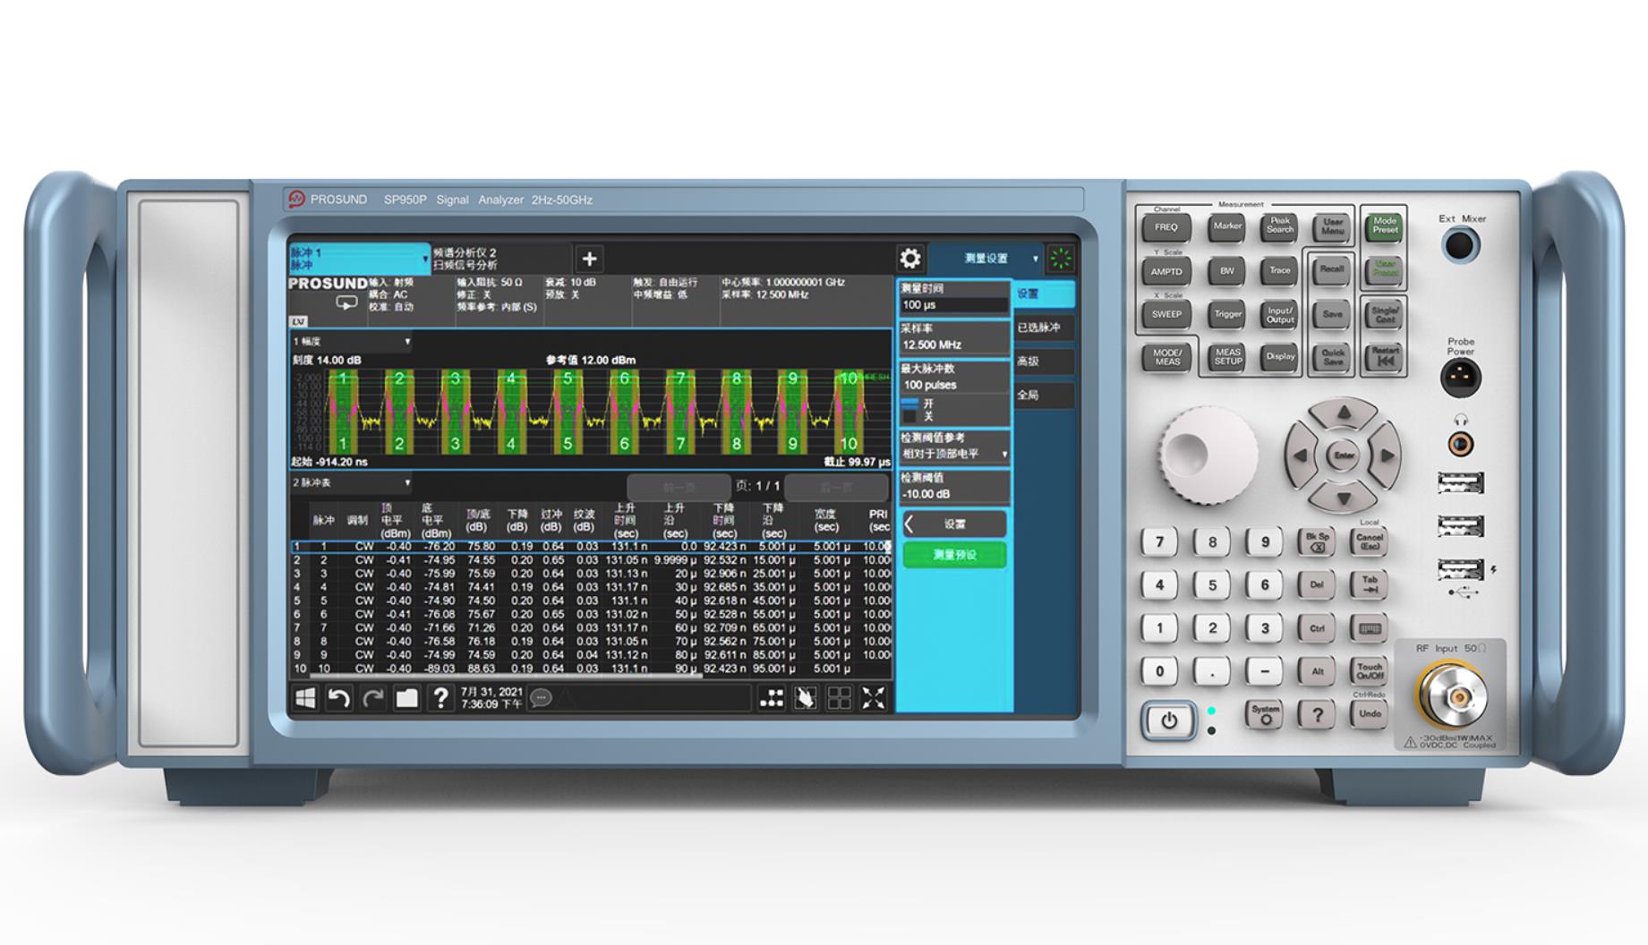Click the undo arrow in the bottom bar
The height and width of the screenshot is (945, 1648).
point(338,698)
